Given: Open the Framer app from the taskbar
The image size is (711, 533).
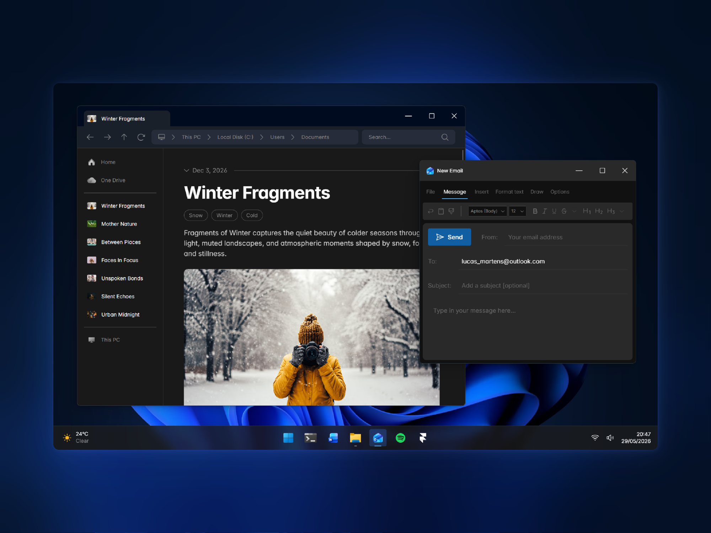Looking at the screenshot, I should click(423, 438).
